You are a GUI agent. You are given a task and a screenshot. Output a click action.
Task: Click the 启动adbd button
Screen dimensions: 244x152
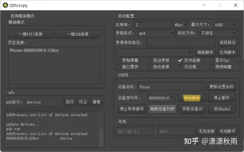[x=222, y=109]
